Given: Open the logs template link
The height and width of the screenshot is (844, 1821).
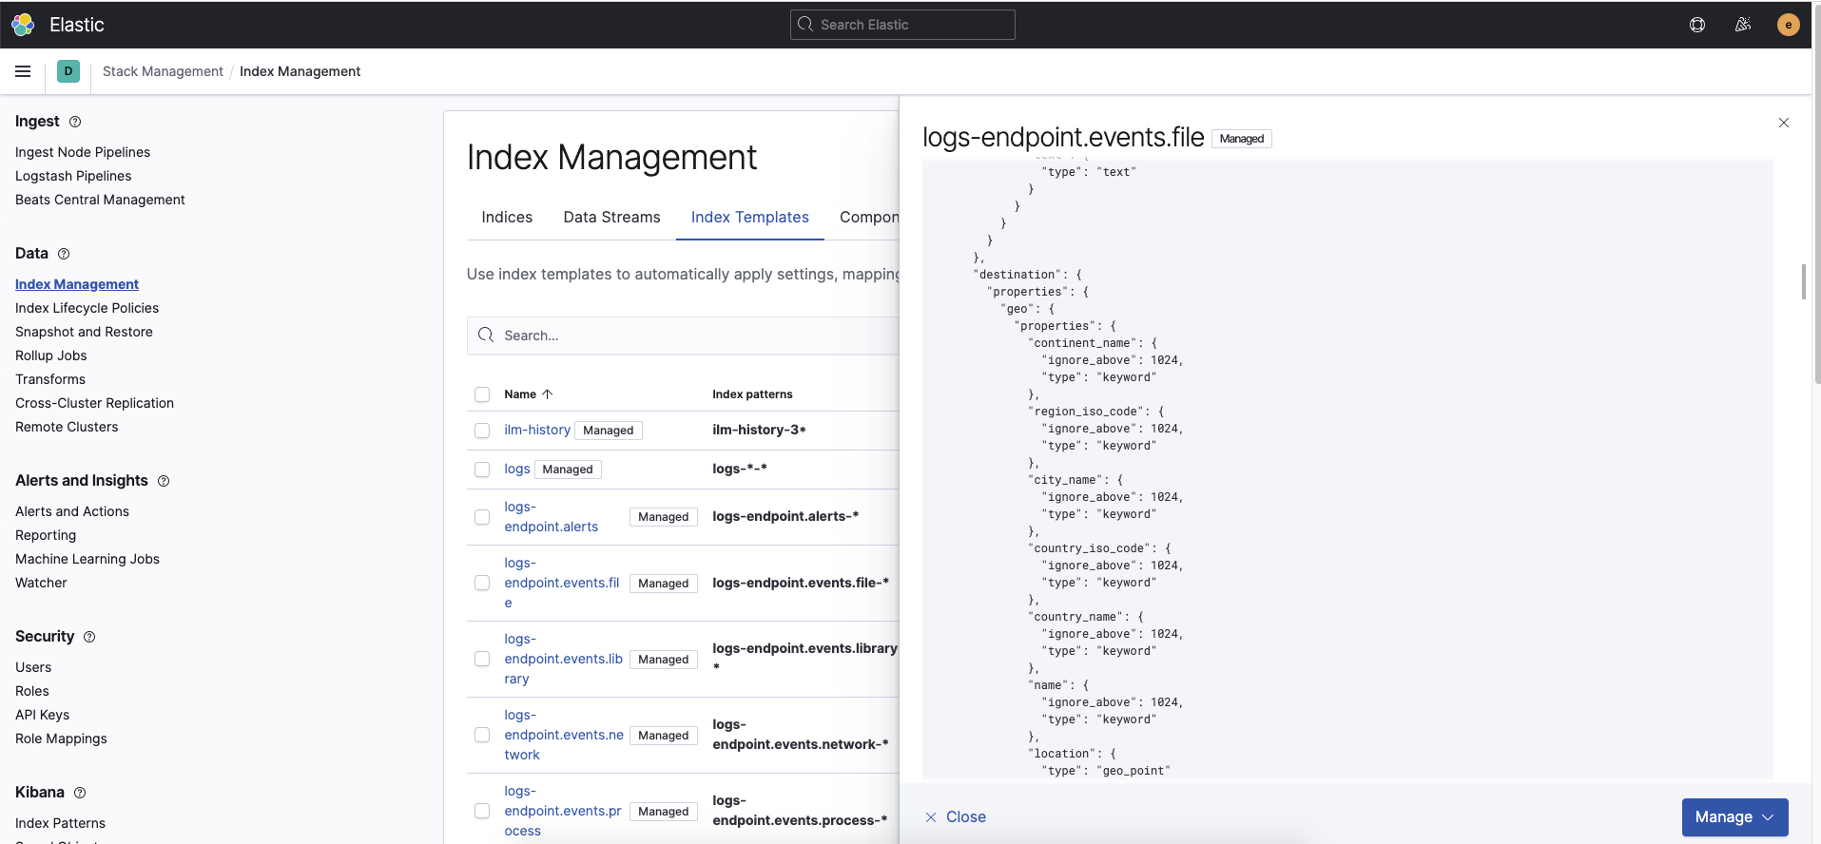Looking at the screenshot, I should (517, 469).
